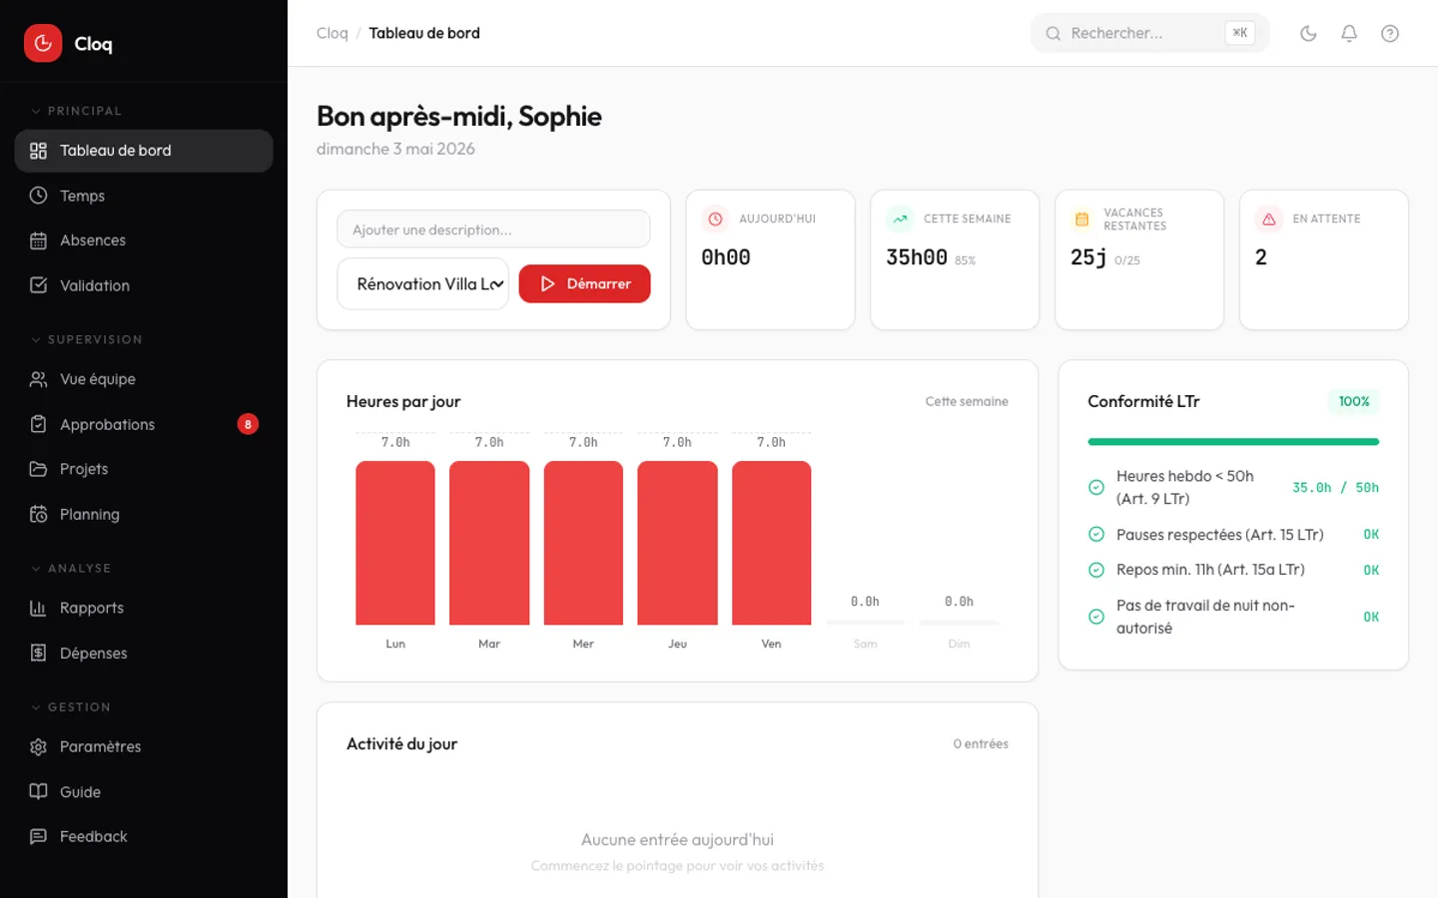Toggle dark mode with moon icon
The height and width of the screenshot is (898, 1438).
click(x=1308, y=33)
